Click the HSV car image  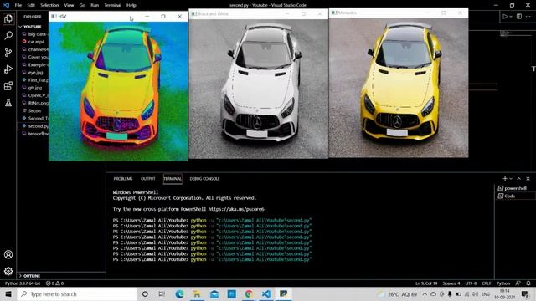[118, 91]
